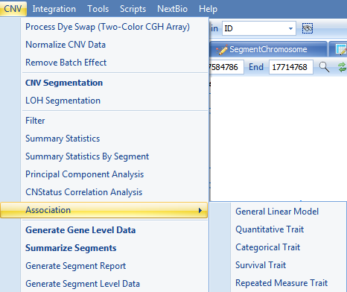Click the start position field ending 584786
The height and width of the screenshot is (292, 347).
[x=226, y=67]
